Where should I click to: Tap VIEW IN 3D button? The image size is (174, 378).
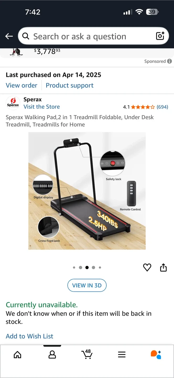coord(87,285)
